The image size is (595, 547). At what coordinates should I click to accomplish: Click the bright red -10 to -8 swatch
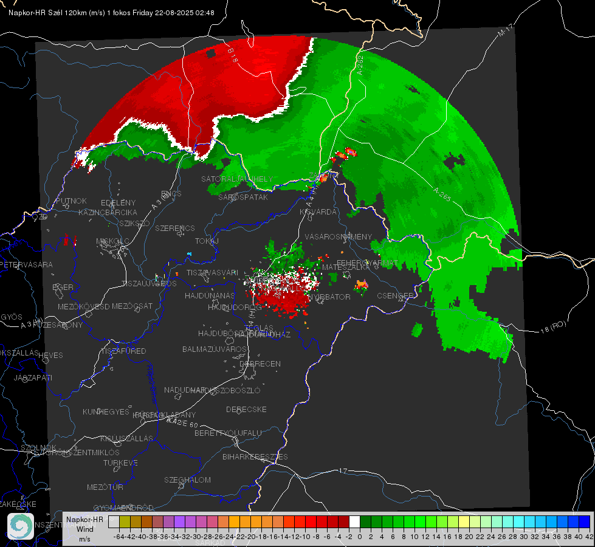(311, 521)
